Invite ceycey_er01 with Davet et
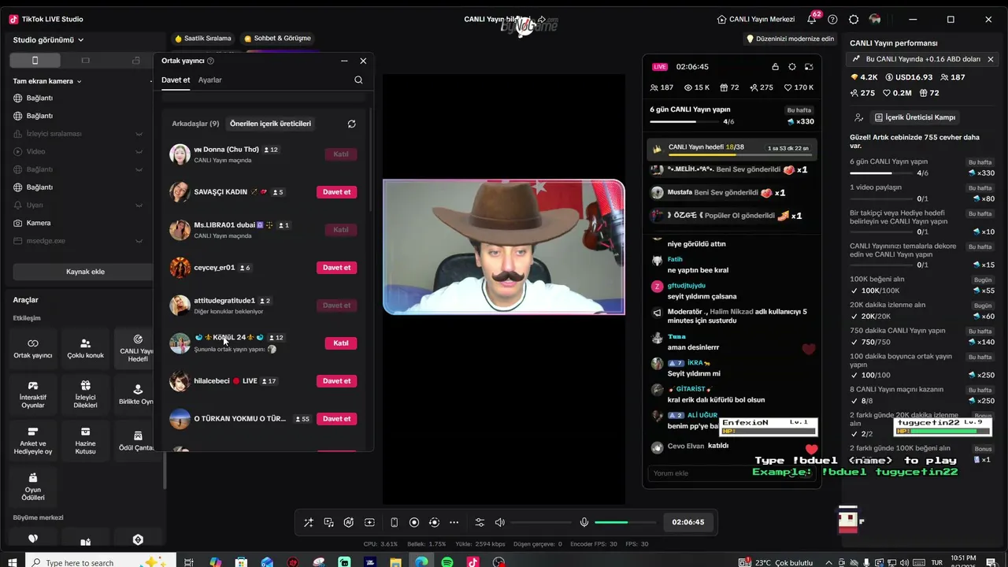This screenshot has width=1008, height=567. (336, 268)
